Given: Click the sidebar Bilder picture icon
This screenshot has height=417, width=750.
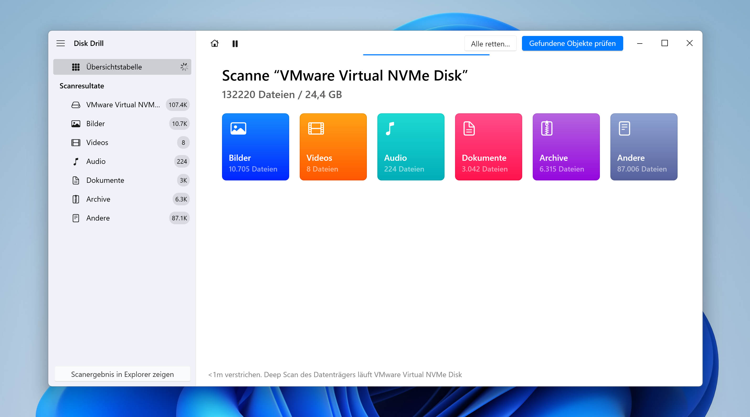Looking at the screenshot, I should [x=76, y=124].
